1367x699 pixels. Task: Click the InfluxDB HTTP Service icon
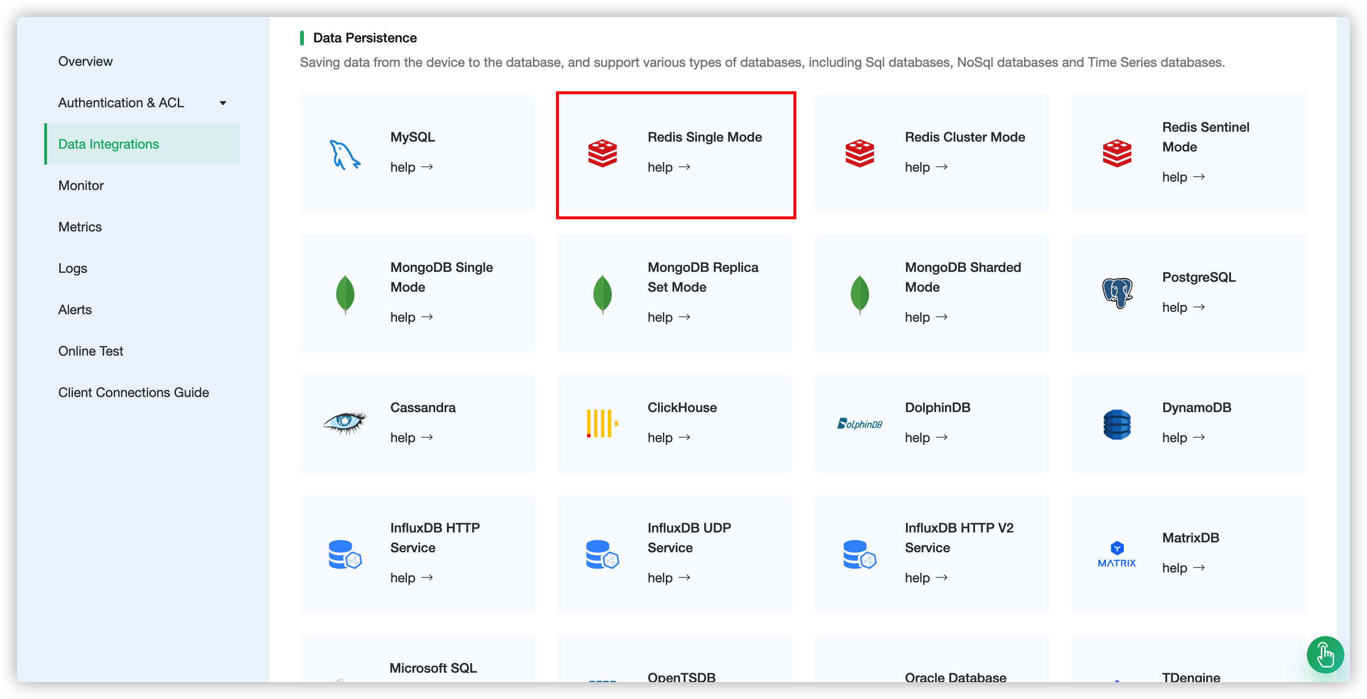coord(345,555)
